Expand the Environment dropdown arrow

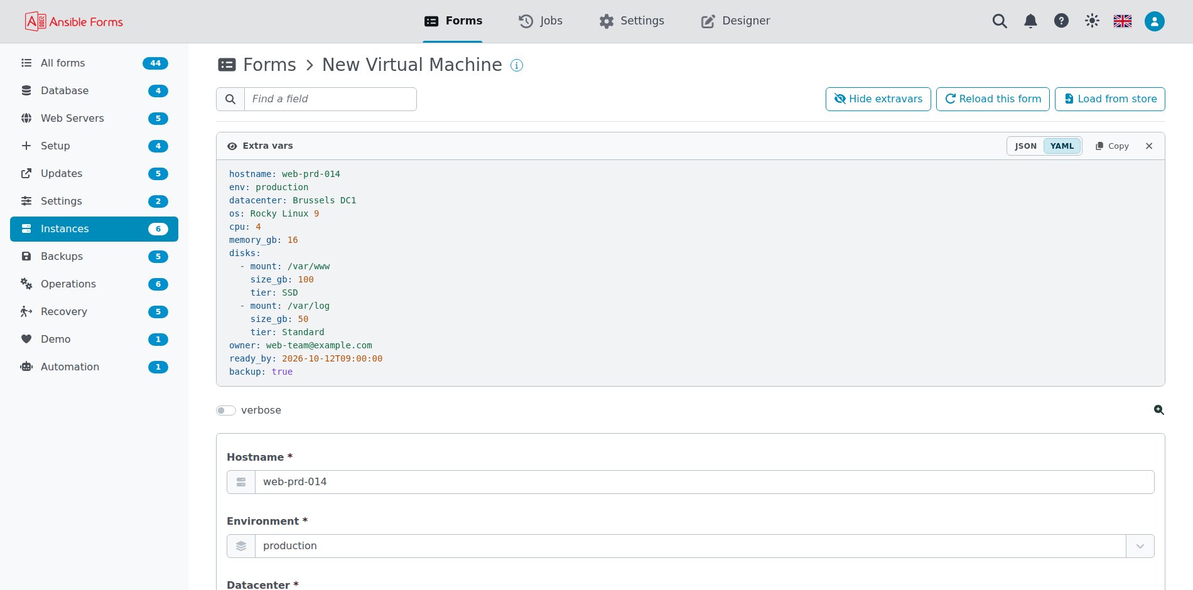pos(1140,546)
